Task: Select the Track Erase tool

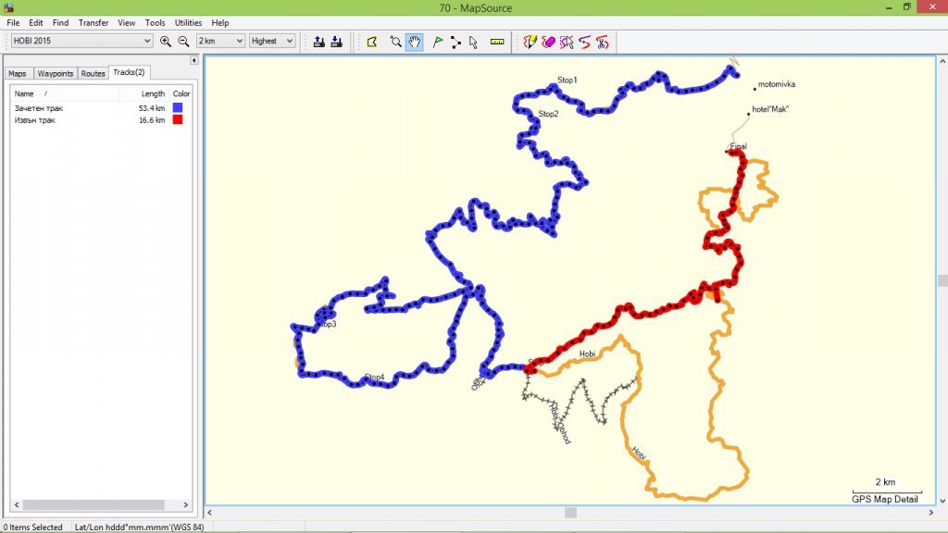Action: click(548, 42)
